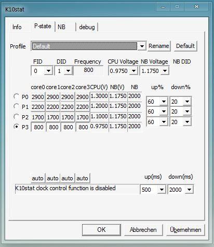This screenshot has height=247, width=214.
Task: Click P3 core3 800 button
Action: coord(83,127)
